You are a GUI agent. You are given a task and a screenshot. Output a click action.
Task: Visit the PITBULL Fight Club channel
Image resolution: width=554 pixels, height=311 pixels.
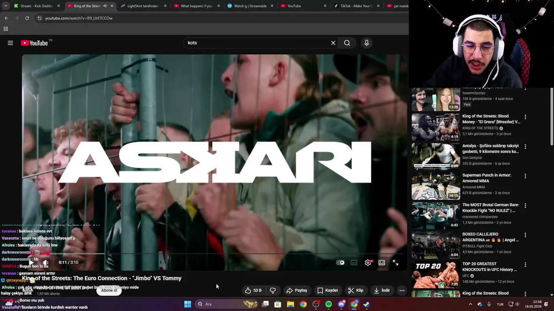point(477,246)
